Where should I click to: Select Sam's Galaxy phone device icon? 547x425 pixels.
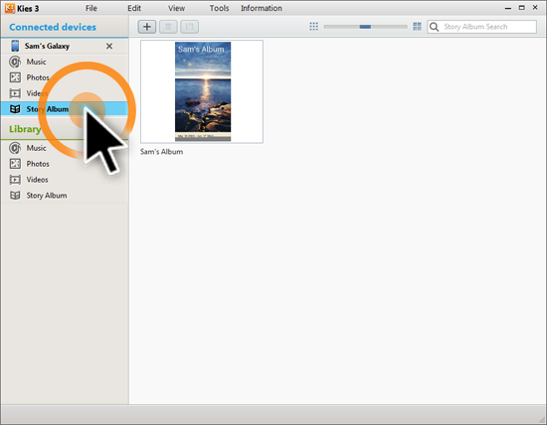click(15, 46)
